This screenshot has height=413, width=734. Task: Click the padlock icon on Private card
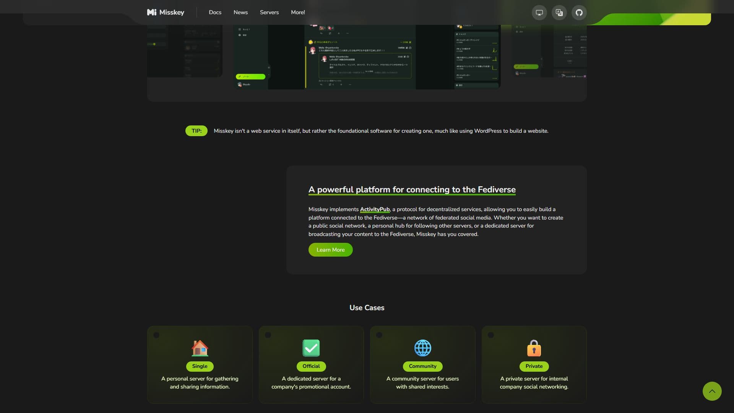[x=534, y=348]
